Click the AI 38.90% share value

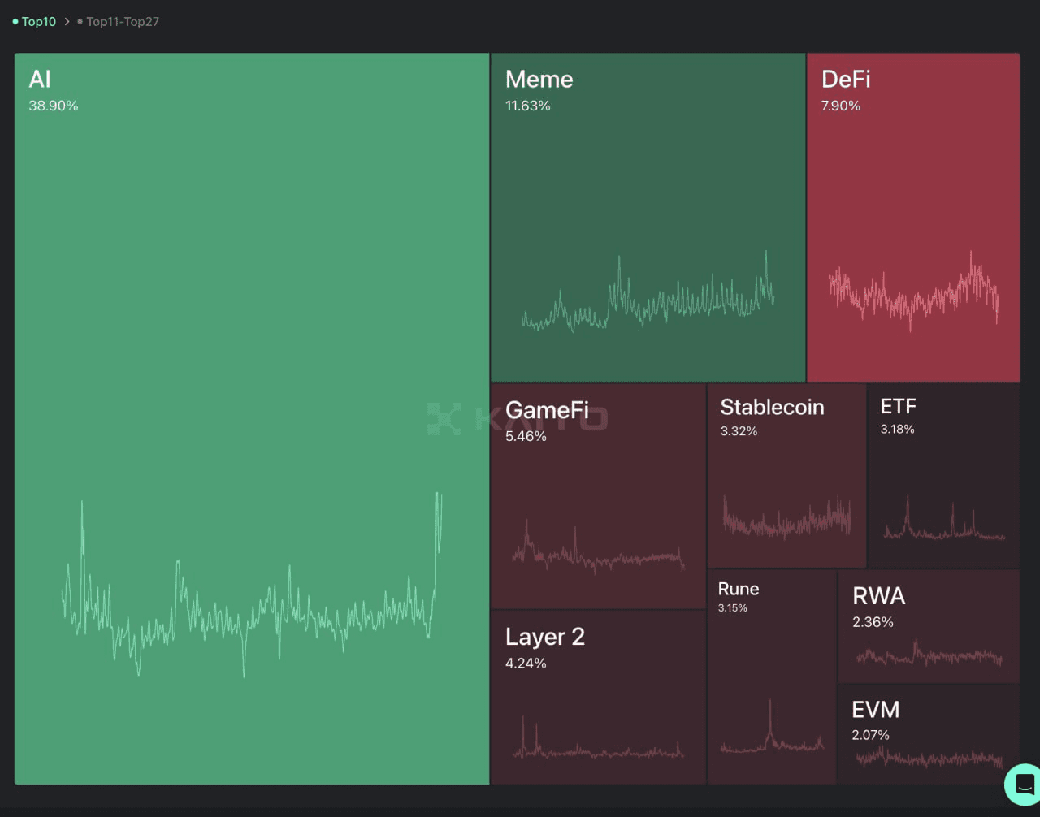click(54, 106)
